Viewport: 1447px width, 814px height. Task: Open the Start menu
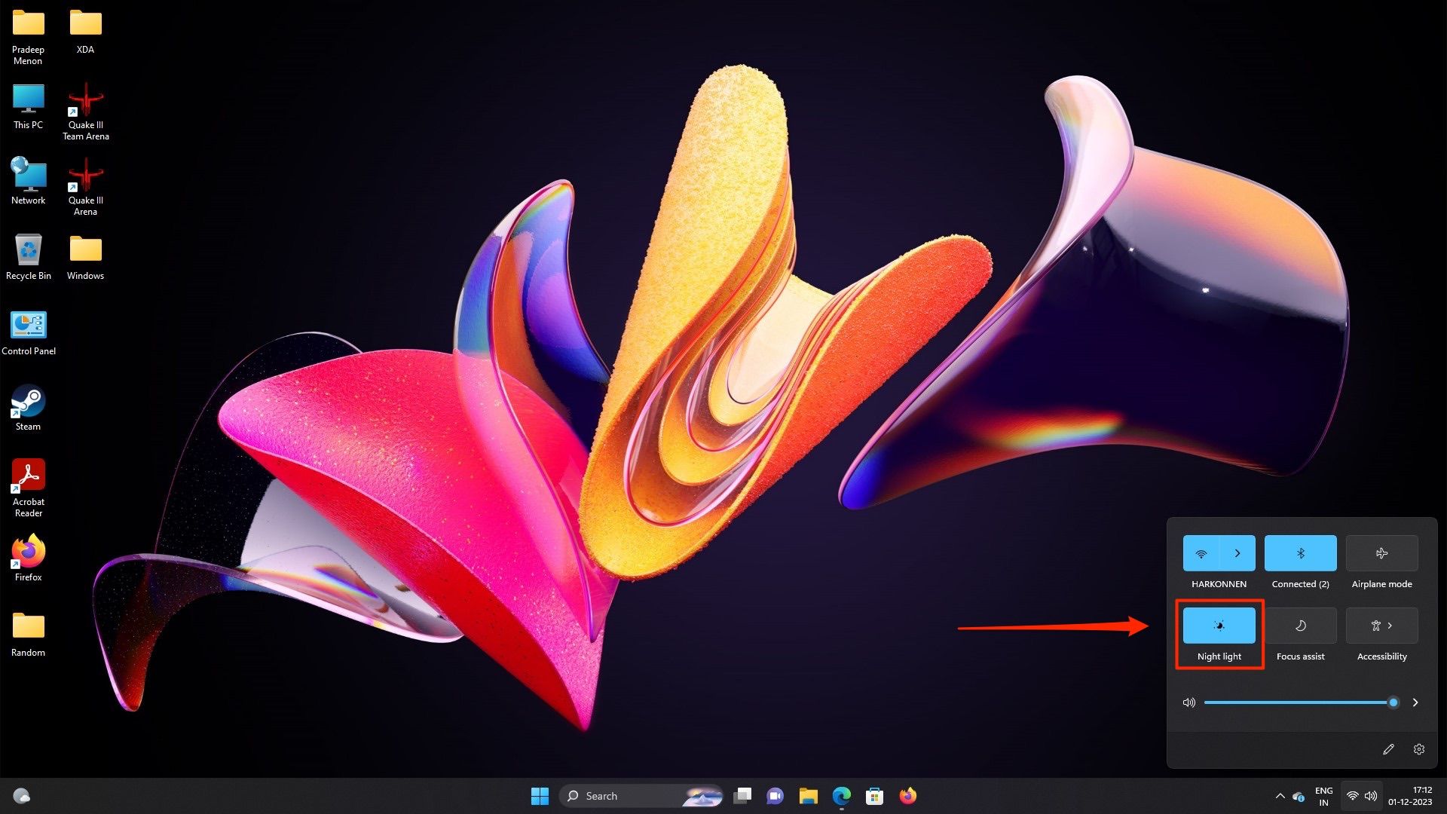click(x=540, y=796)
